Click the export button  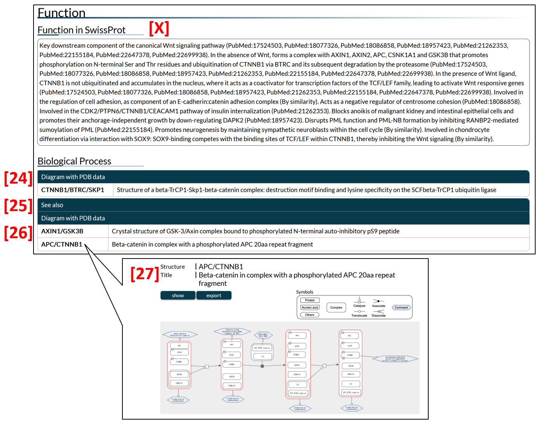(x=214, y=295)
